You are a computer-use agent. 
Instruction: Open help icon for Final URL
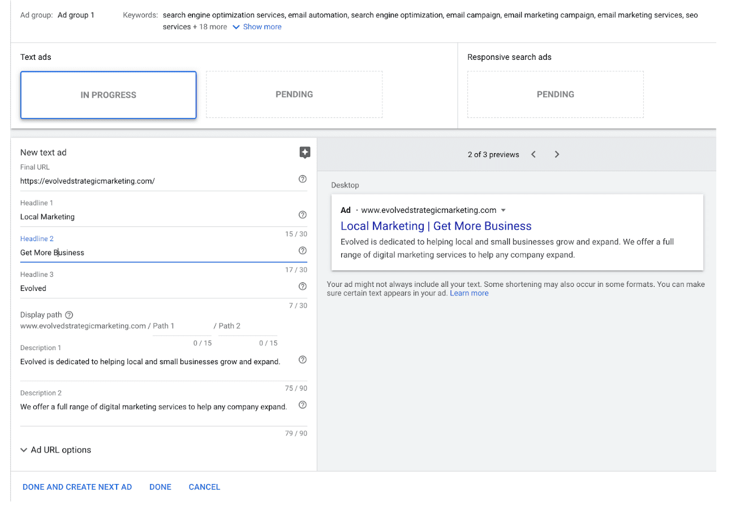coord(303,179)
